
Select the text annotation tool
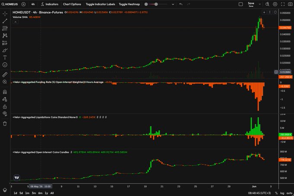tap(5, 58)
